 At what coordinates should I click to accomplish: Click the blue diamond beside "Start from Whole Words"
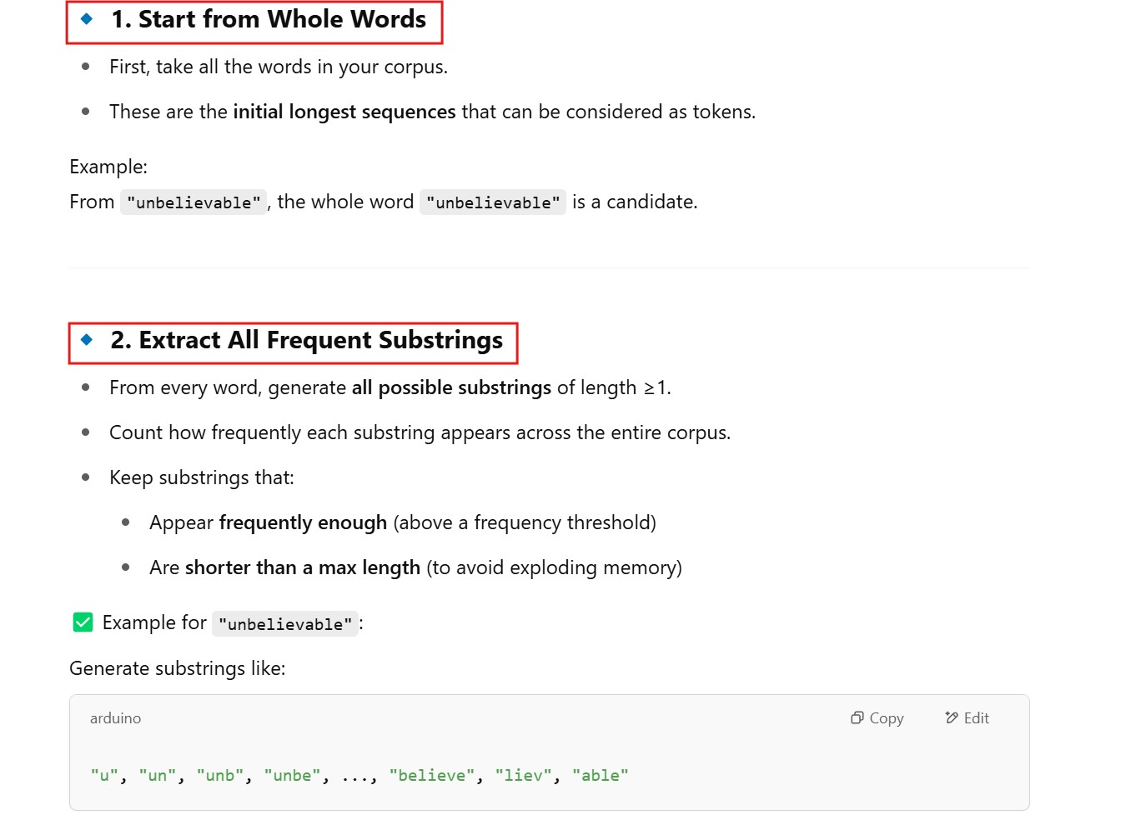tap(87, 18)
